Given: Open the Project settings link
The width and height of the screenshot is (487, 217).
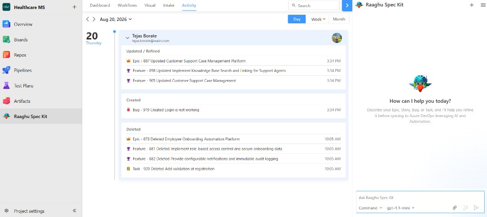Looking at the screenshot, I should tap(29, 211).
